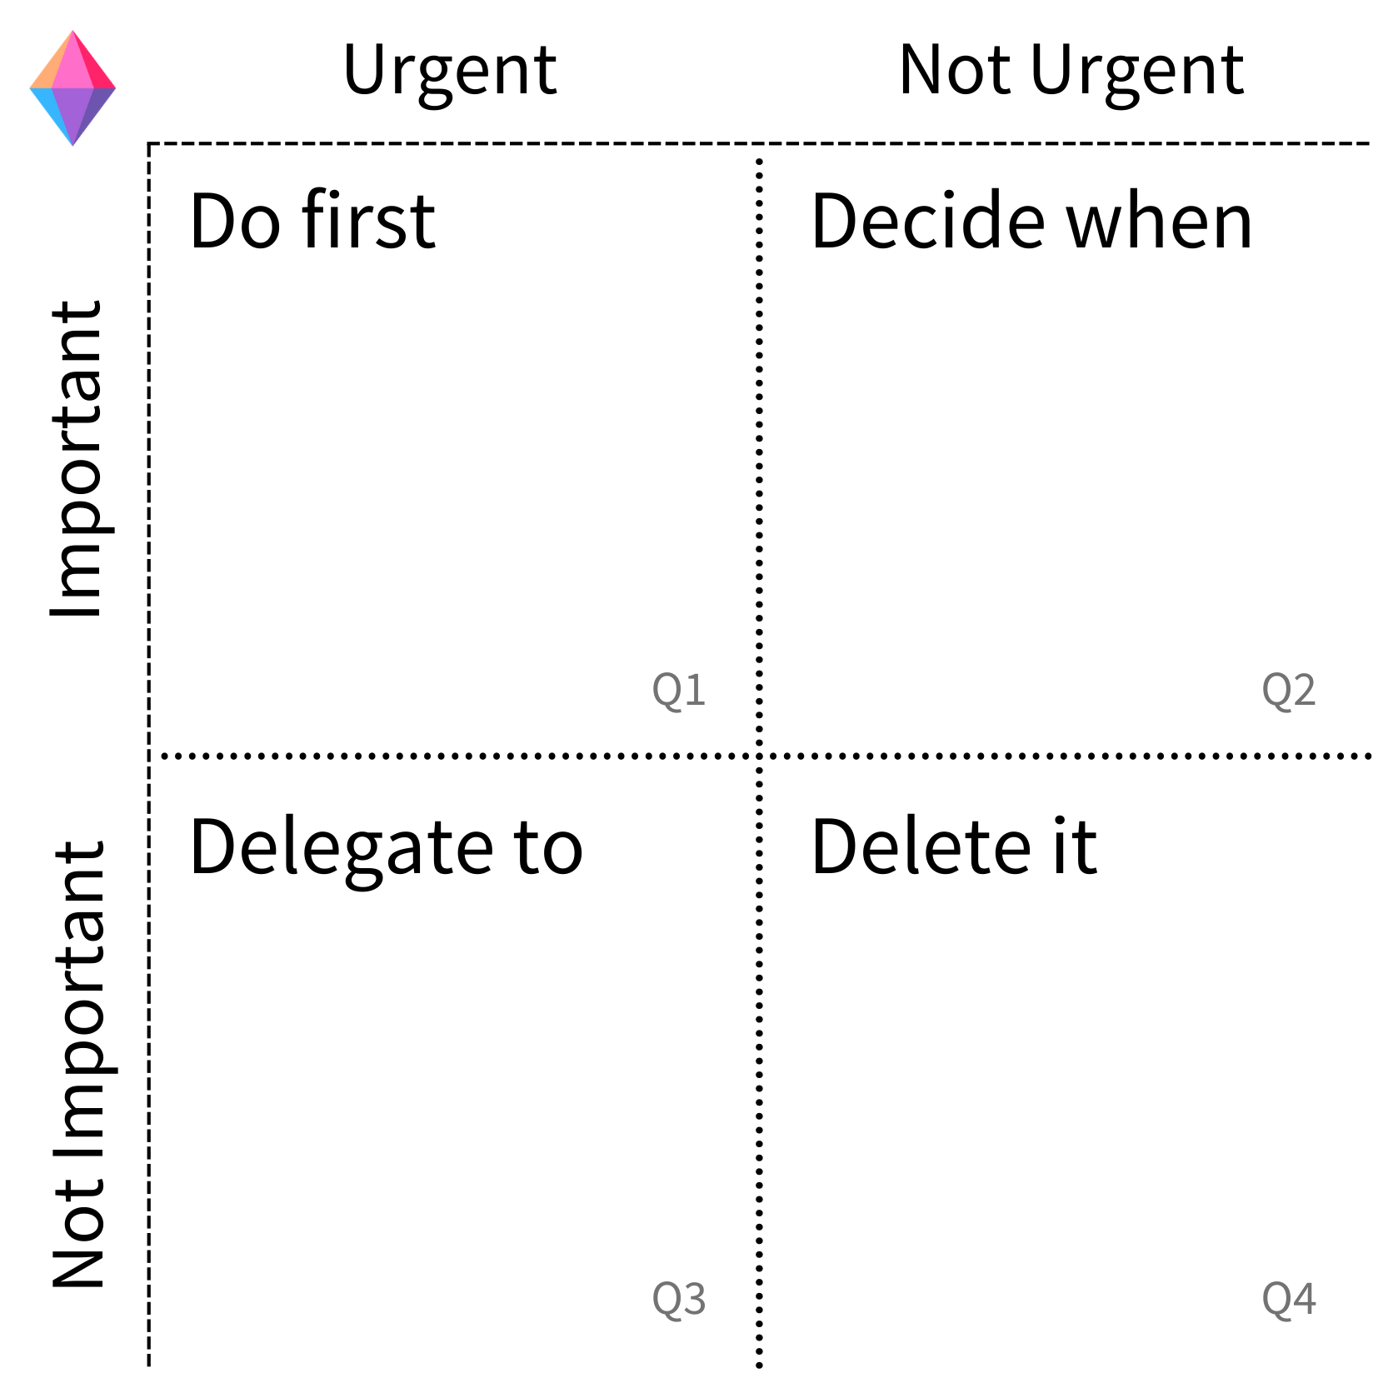The height and width of the screenshot is (1378, 1378).
Task: Click the Q1 quadrant label
Action: click(x=678, y=690)
